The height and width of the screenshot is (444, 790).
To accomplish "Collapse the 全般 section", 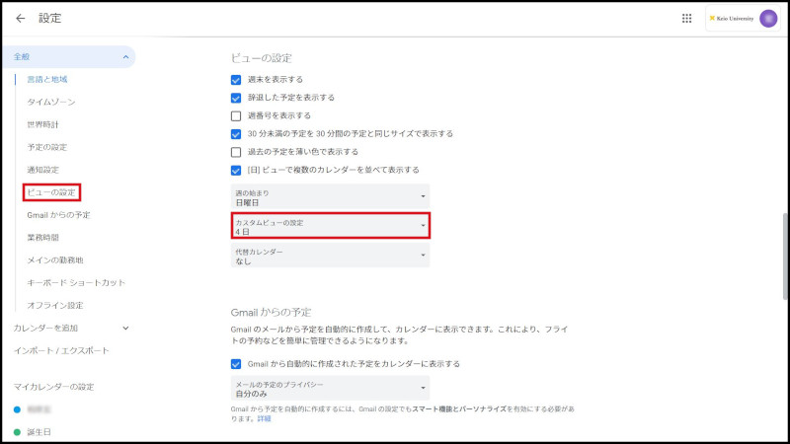I will coord(125,57).
